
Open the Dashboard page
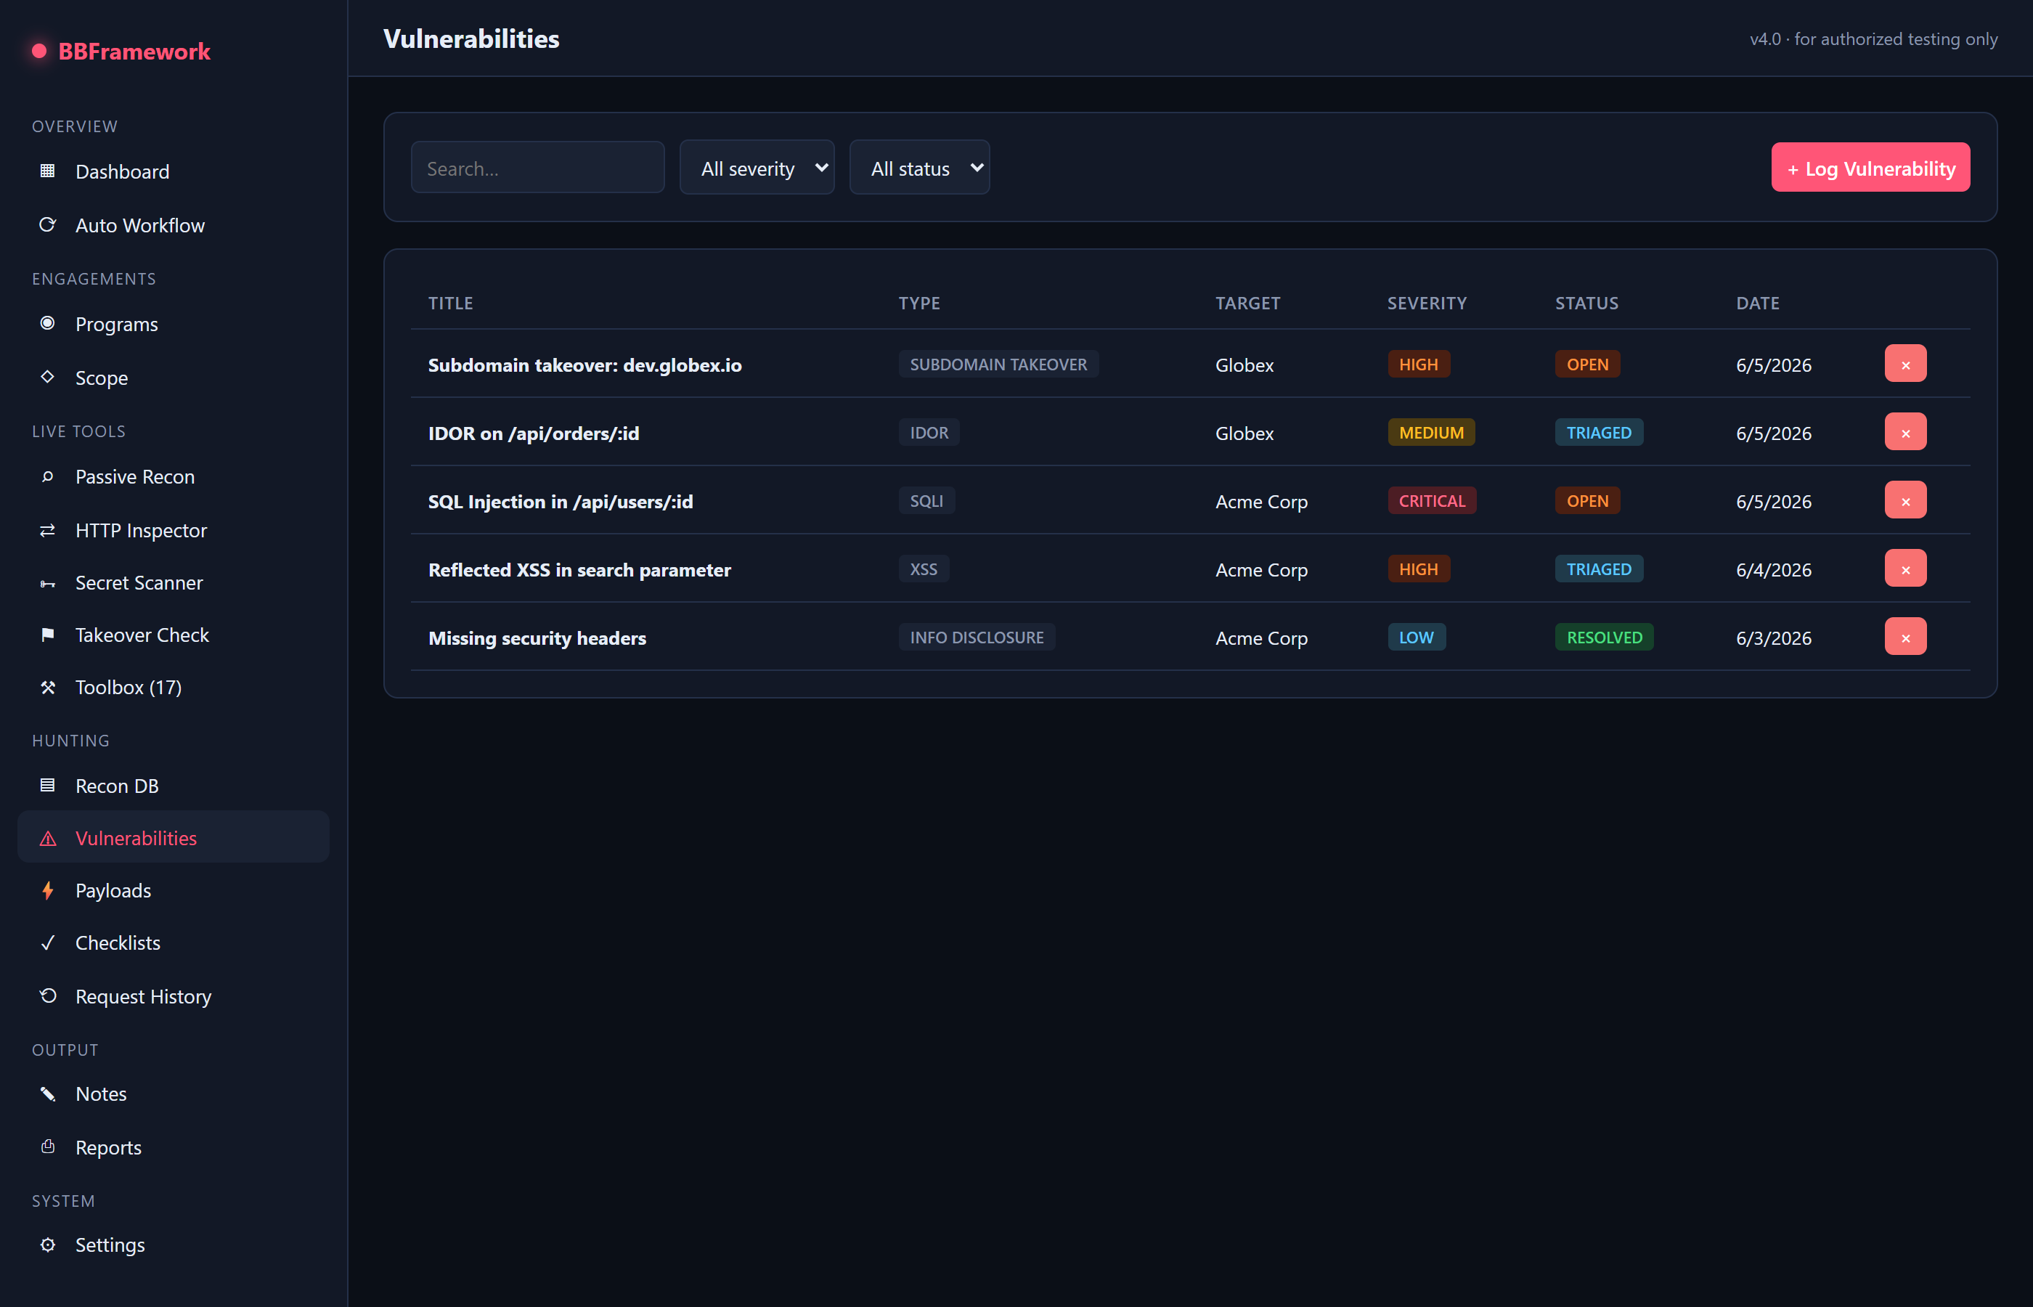173,171
